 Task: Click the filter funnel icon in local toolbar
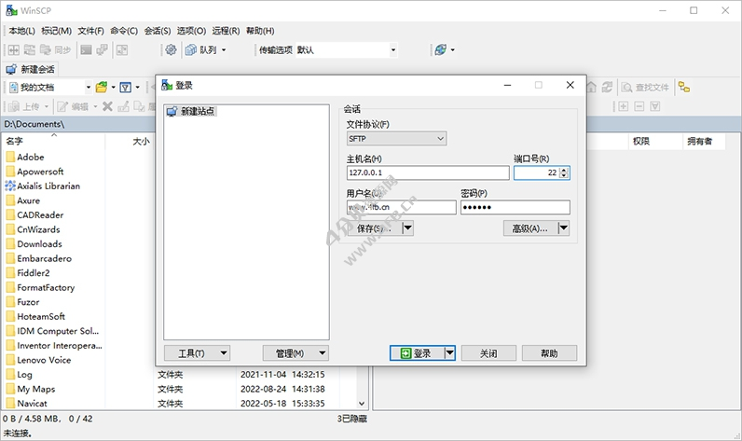click(125, 87)
